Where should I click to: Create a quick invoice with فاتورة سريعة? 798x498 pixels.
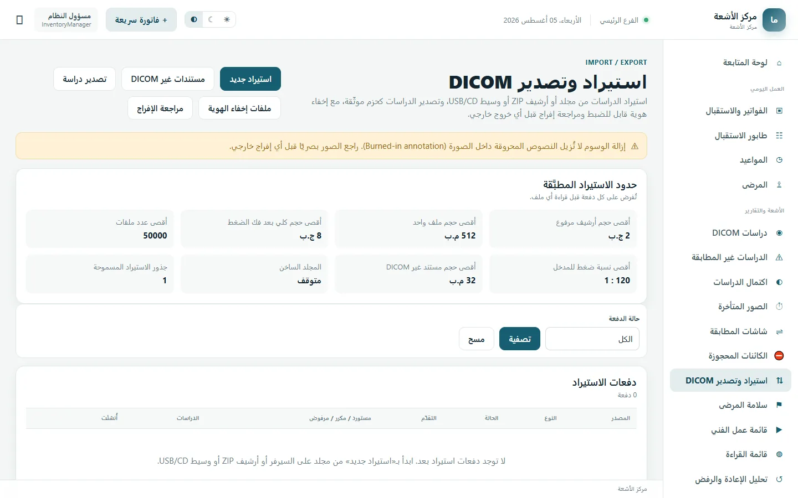(141, 20)
